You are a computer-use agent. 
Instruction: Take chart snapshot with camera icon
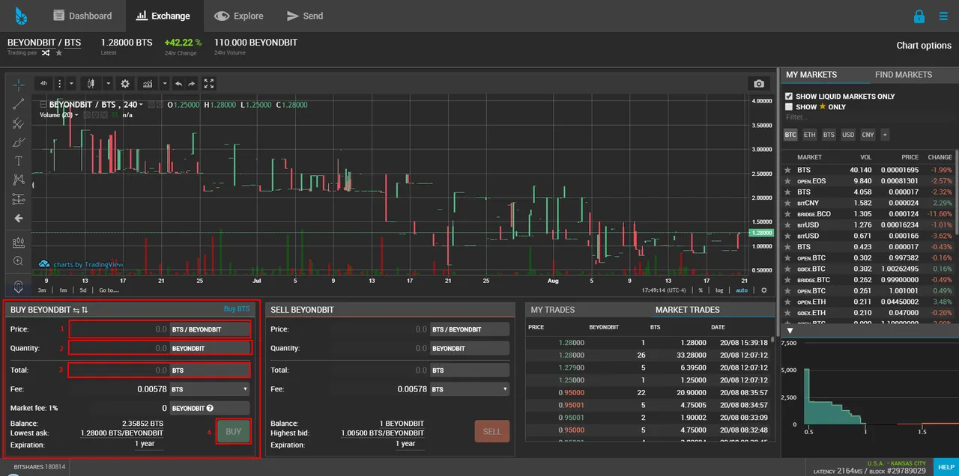pyautogui.click(x=759, y=84)
